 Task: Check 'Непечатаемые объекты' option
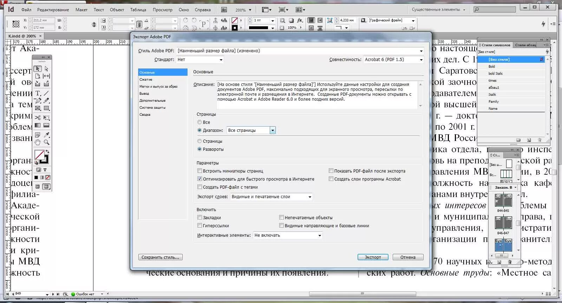pos(281,217)
